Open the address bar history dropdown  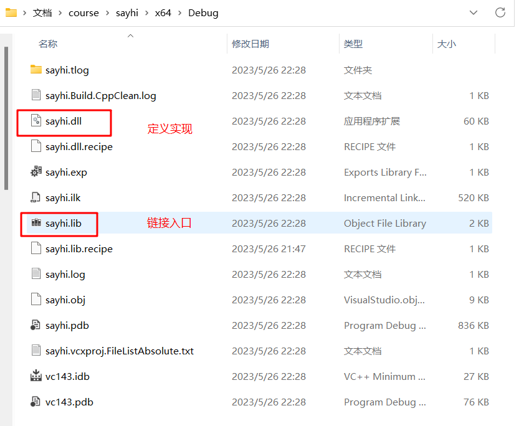474,12
